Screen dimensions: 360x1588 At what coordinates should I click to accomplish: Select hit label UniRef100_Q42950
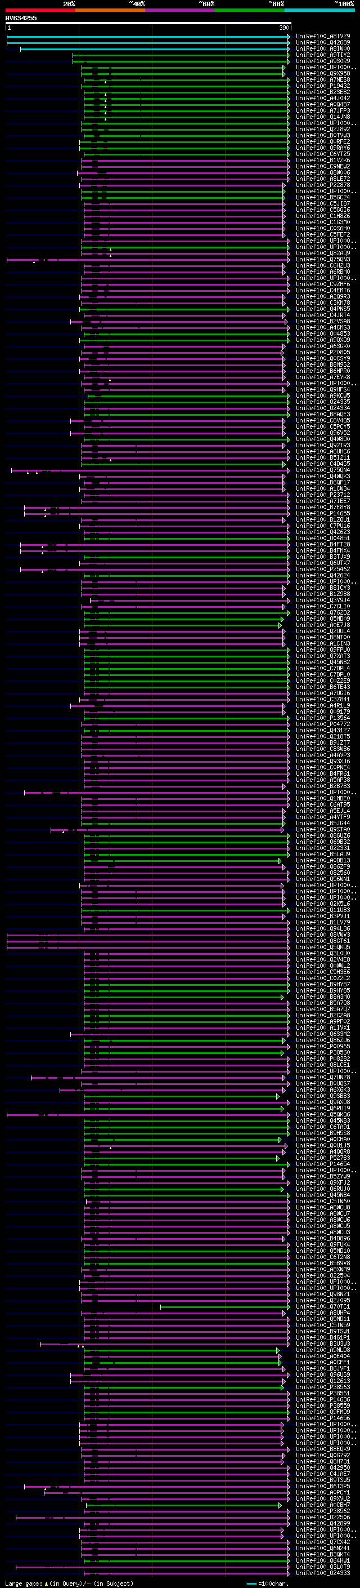pyautogui.click(x=323, y=1467)
